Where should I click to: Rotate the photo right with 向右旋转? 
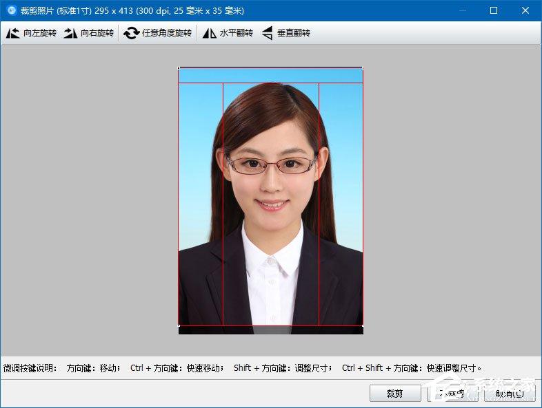tap(89, 33)
